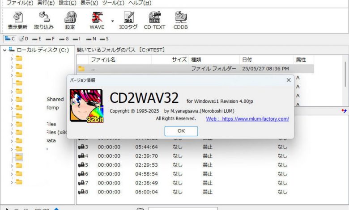Image resolution: width=349 pixels, height=210 pixels.
Task: Select drive S in the drive bar
Action: pos(104,39)
